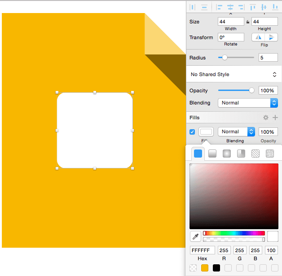Click the R value field
Image resolution: width=282 pixels, height=276 pixels.
click(x=224, y=250)
